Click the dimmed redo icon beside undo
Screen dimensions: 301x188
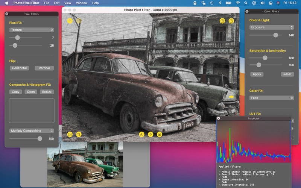(x=79, y=21)
